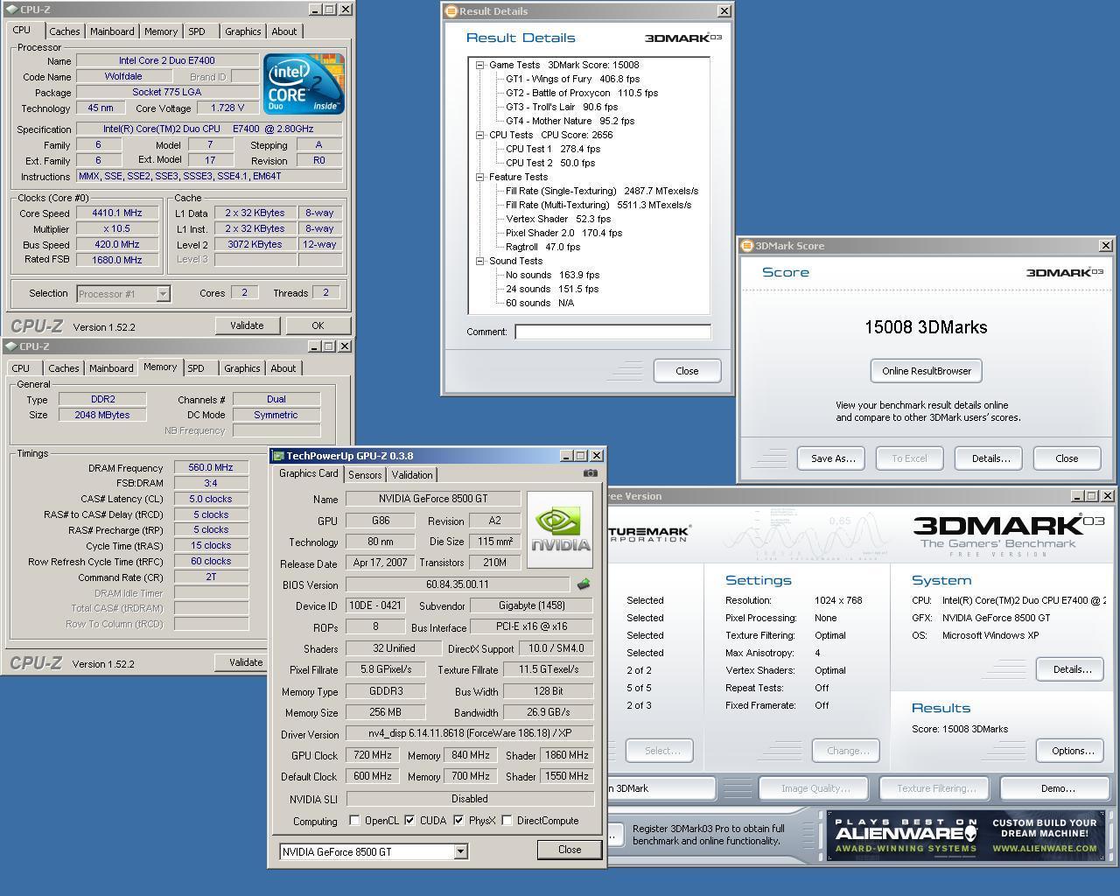Viewport: 1120px width, 896px height.
Task: Select GT1 - Wings of Fury result row
Action: pos(572,79)
